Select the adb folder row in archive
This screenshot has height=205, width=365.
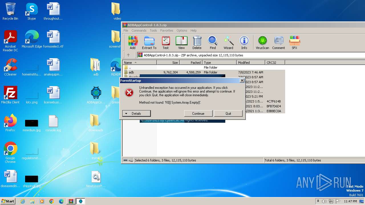tap(204, 72)
